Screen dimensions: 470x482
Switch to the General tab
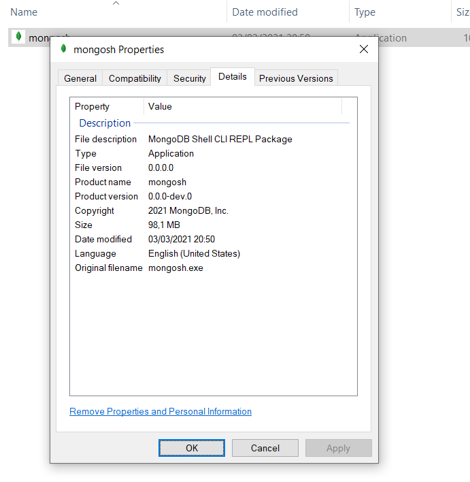(x=80, y=78)
